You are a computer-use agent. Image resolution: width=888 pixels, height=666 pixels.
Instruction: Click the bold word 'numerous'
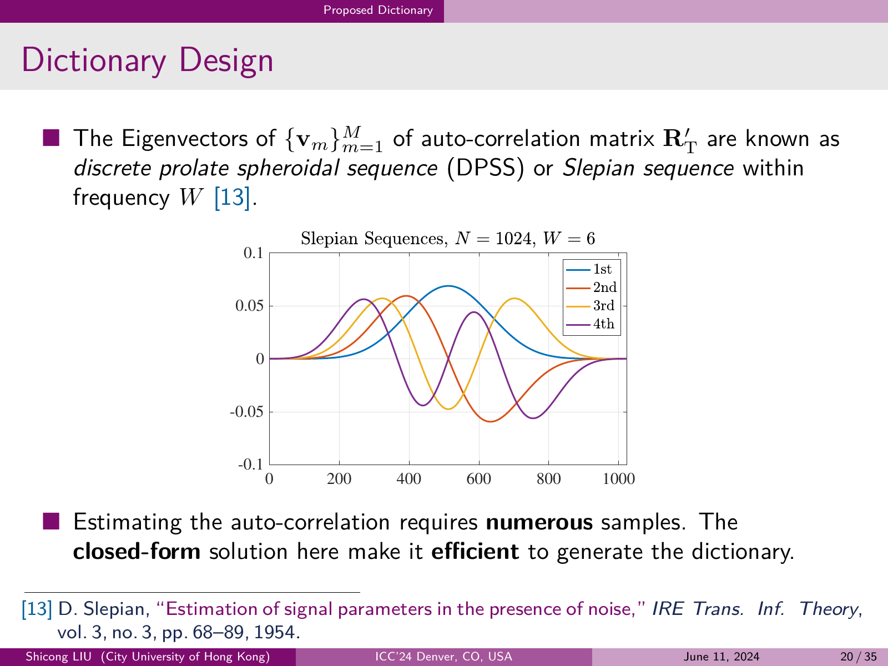click(x=539, y=523)
